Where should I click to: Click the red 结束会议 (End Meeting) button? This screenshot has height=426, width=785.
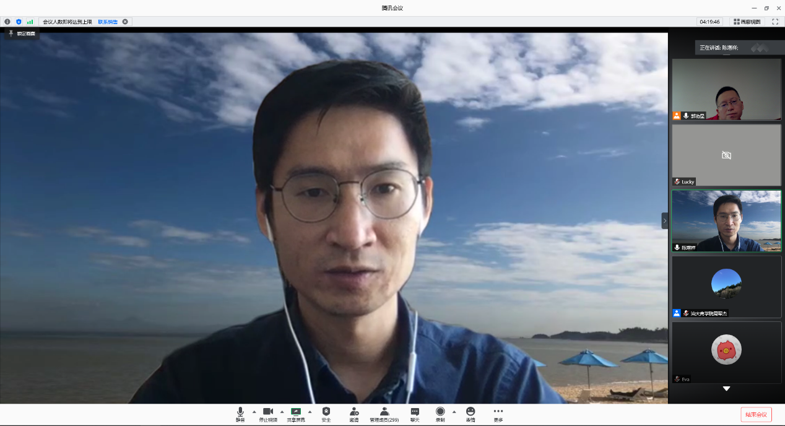pyautogui.click(x=756, y=415)
